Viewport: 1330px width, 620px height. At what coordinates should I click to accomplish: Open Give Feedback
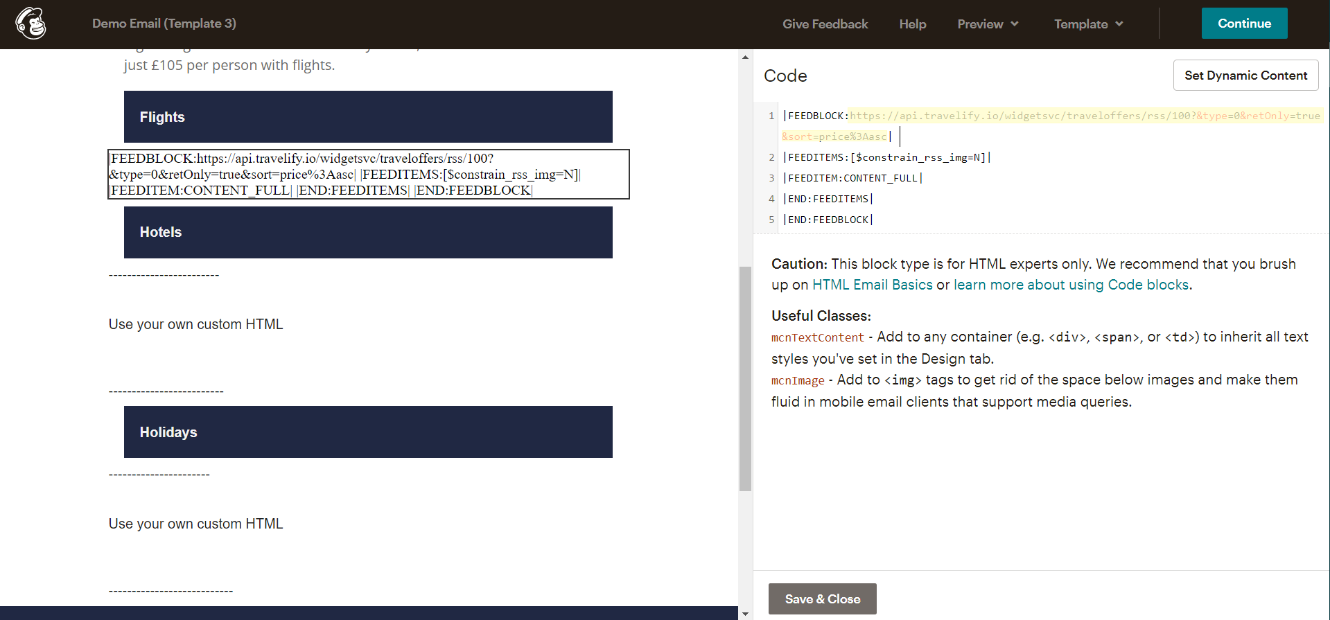coord(825,24)
